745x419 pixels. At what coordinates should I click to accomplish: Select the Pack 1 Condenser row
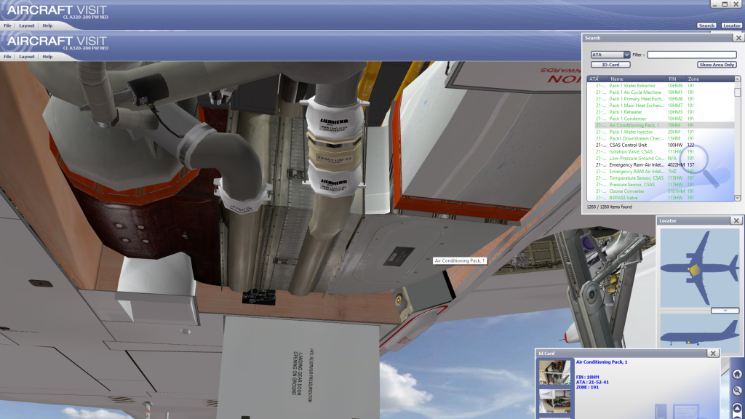tap(661, 119)
